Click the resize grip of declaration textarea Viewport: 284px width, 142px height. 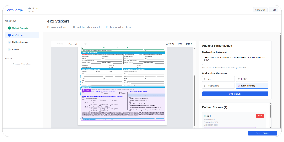tap(267, 64)
